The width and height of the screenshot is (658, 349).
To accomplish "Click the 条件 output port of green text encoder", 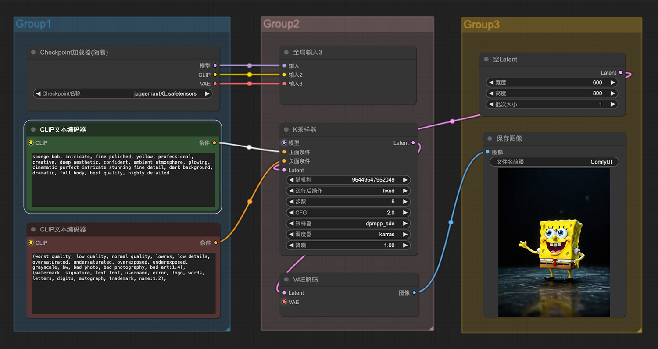I will pos(215,143).
